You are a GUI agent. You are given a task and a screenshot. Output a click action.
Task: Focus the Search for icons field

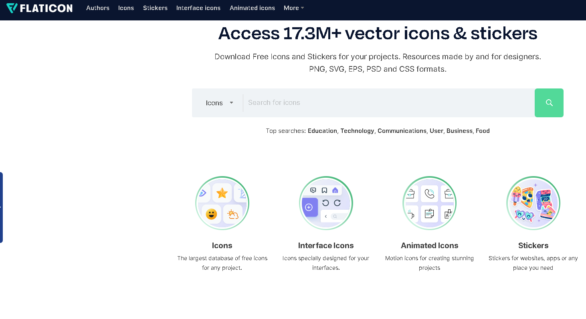[389, 103]
